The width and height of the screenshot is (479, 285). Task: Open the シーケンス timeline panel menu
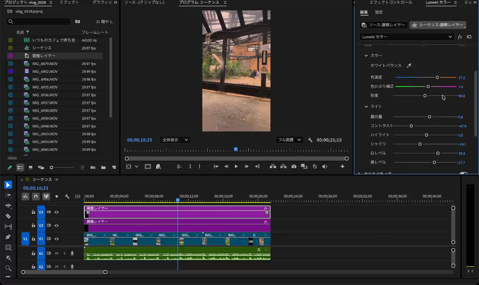coord(57,180)
